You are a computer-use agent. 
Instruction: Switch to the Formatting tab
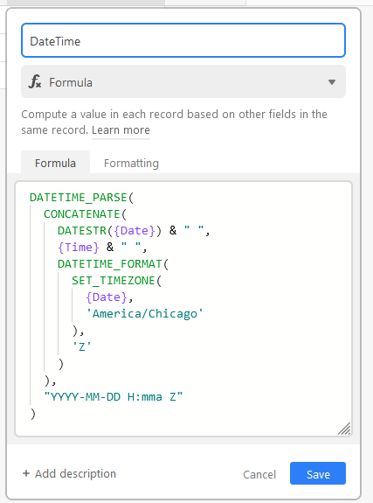coord(131,163)
